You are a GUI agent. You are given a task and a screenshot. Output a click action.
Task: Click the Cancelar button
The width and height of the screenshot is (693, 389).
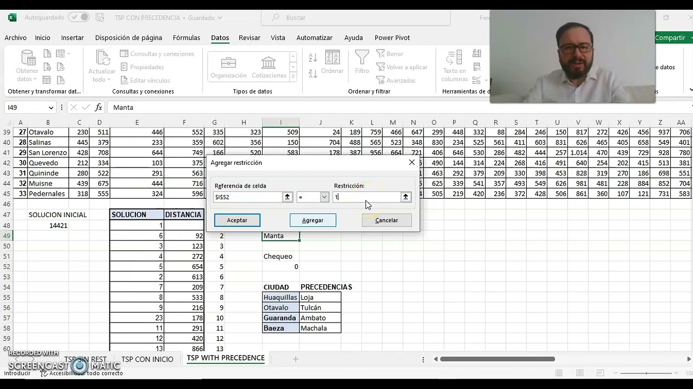coord(387,220)
